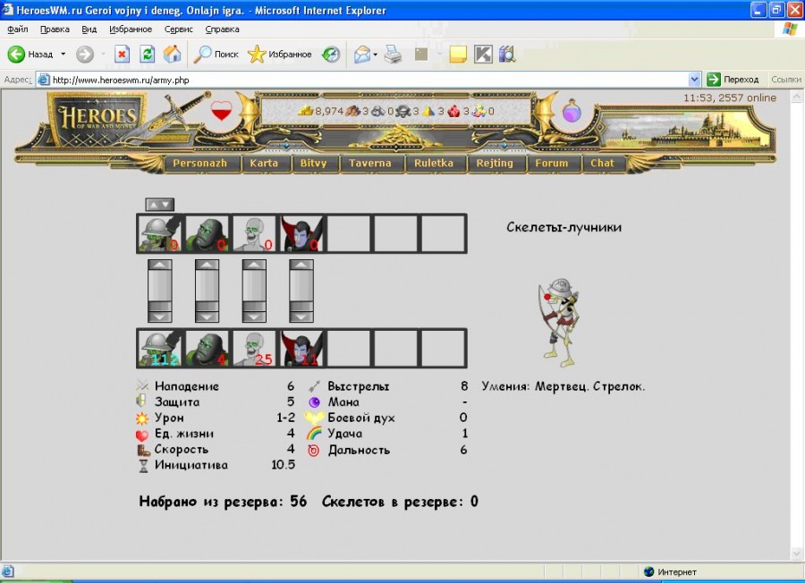Click the Нападение attack swords icon

point(142,386)
